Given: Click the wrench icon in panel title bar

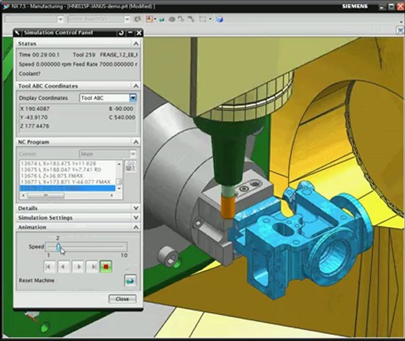Looking at the screenshot, I should point(17,33).
